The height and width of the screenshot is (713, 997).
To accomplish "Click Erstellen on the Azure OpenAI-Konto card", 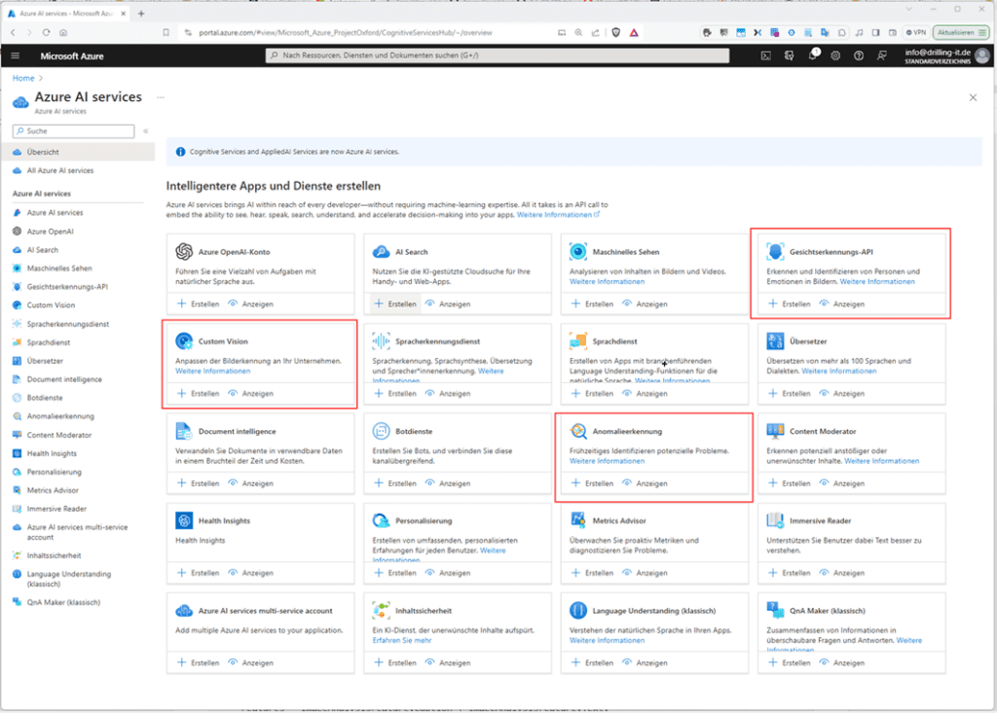I will [x=198, y=303].
